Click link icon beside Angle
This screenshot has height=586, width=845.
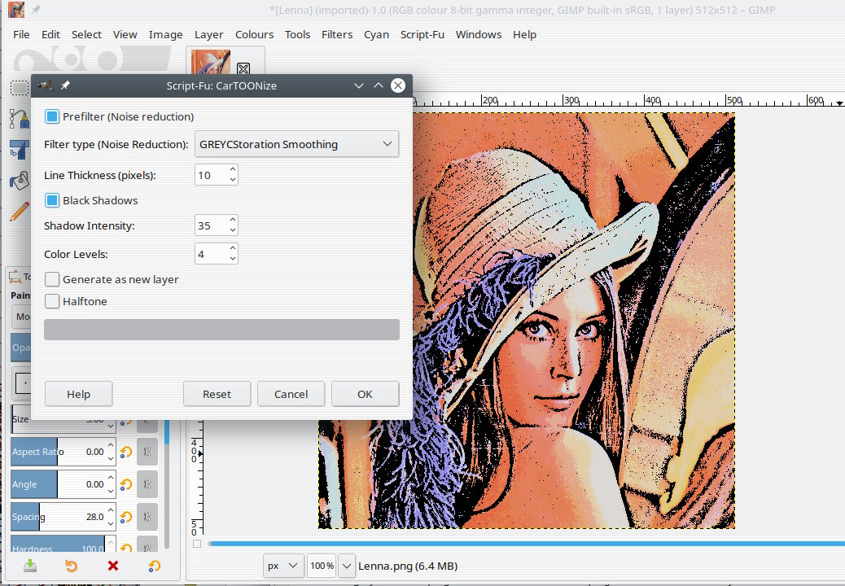coord(147,484)
